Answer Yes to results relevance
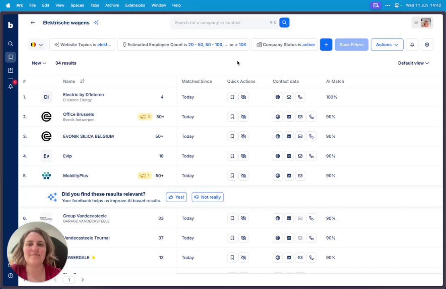This screenshot has width=446, height=289. pyautogui.click(x=176, y=197)
